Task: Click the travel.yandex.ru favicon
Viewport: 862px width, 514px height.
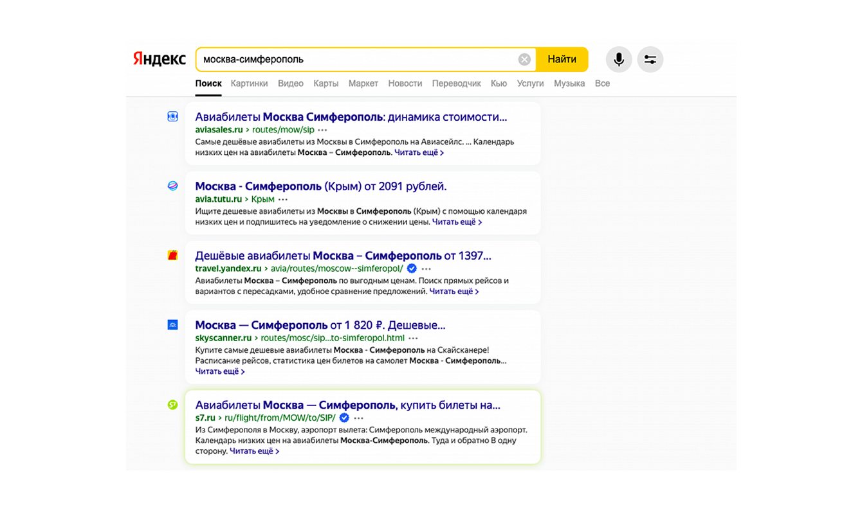Action: (172, 255)
